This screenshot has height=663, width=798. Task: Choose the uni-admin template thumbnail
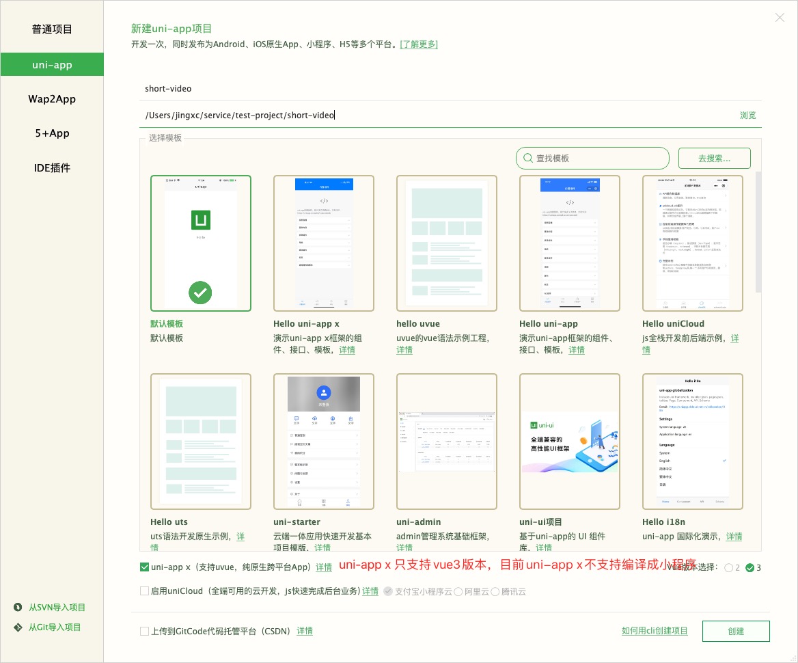click(447, 442)
